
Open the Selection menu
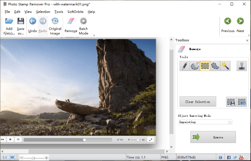tap(43, 12)
